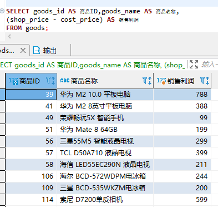218x207 pixels.
Task: Select cell with 商品ID 57
Action: point(31,153)
